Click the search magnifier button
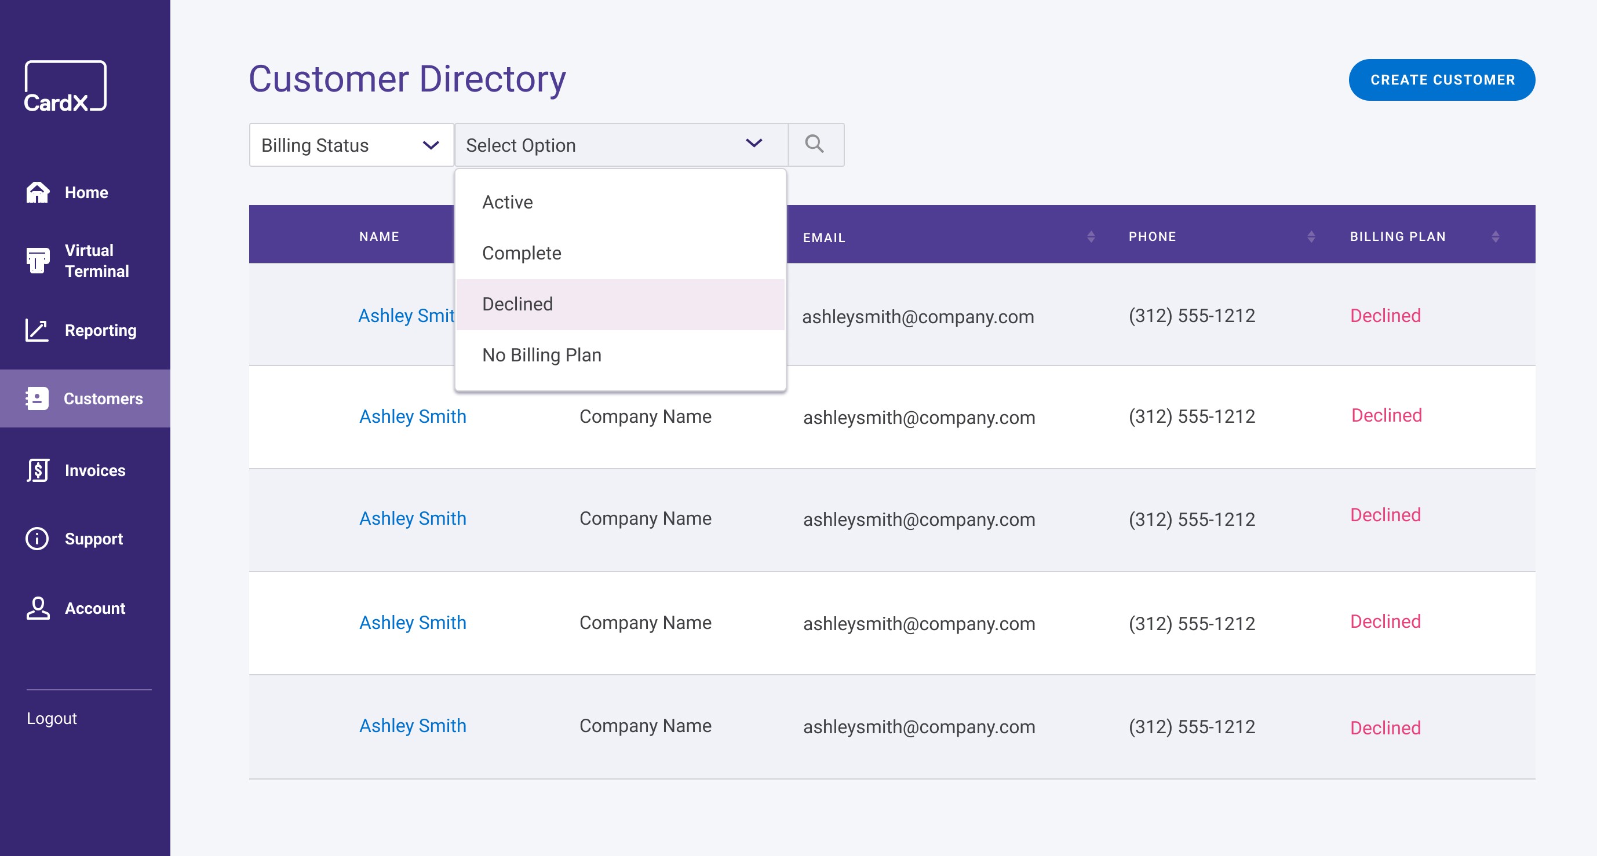Viewport: 1597px width, 856px height. (x=816, y=144)
